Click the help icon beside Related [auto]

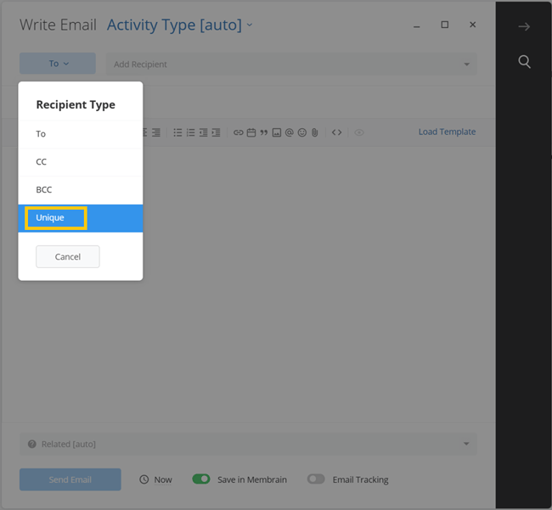pyautogui.click(x=32, y=444)
